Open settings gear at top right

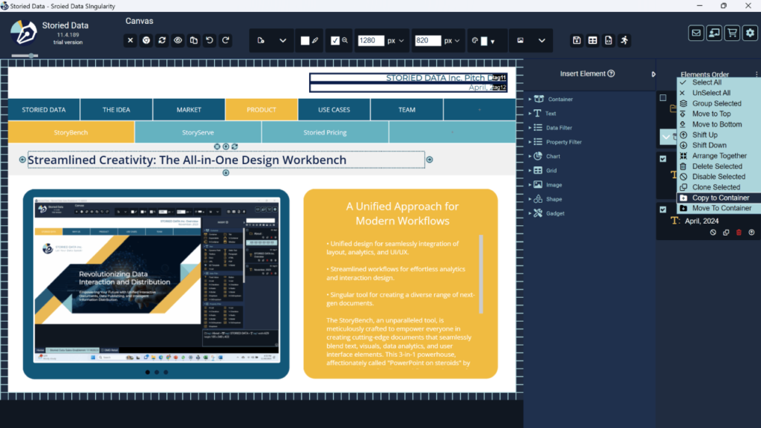point(750,33)
